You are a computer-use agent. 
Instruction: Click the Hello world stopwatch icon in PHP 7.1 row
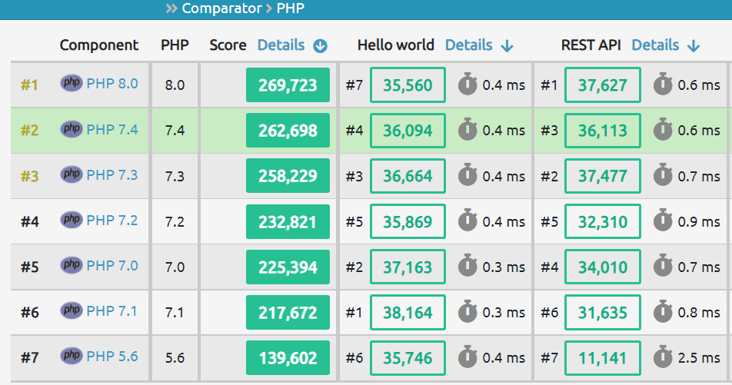467,311
